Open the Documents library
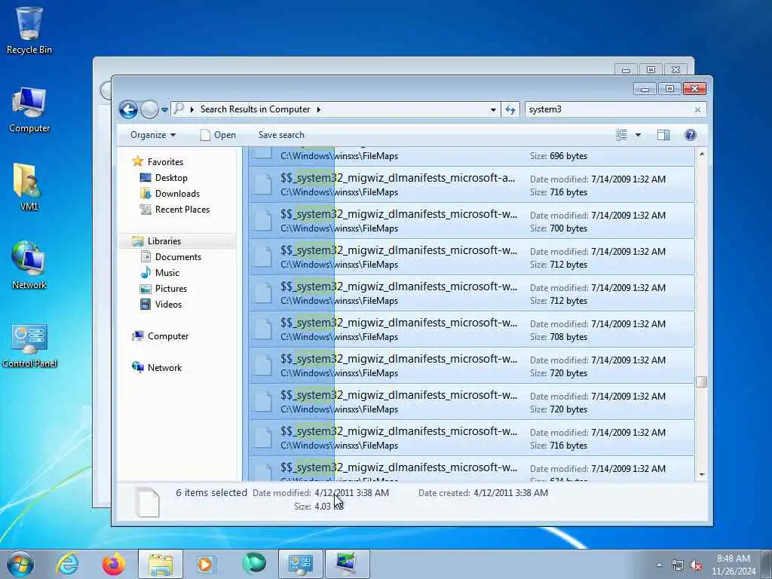This screenshot has height=579, width=772. 178,257
